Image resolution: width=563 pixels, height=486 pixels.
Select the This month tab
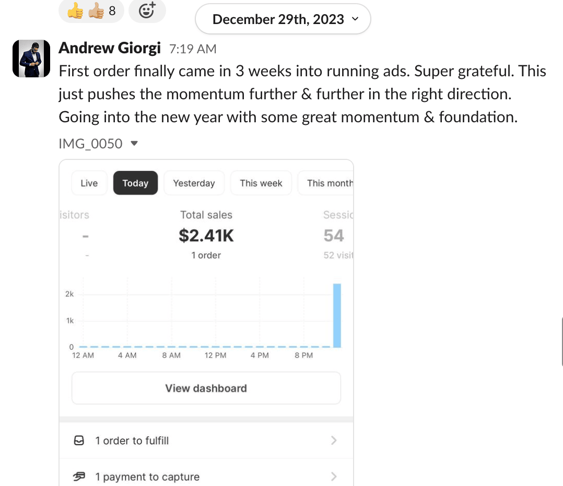(328, 183)
